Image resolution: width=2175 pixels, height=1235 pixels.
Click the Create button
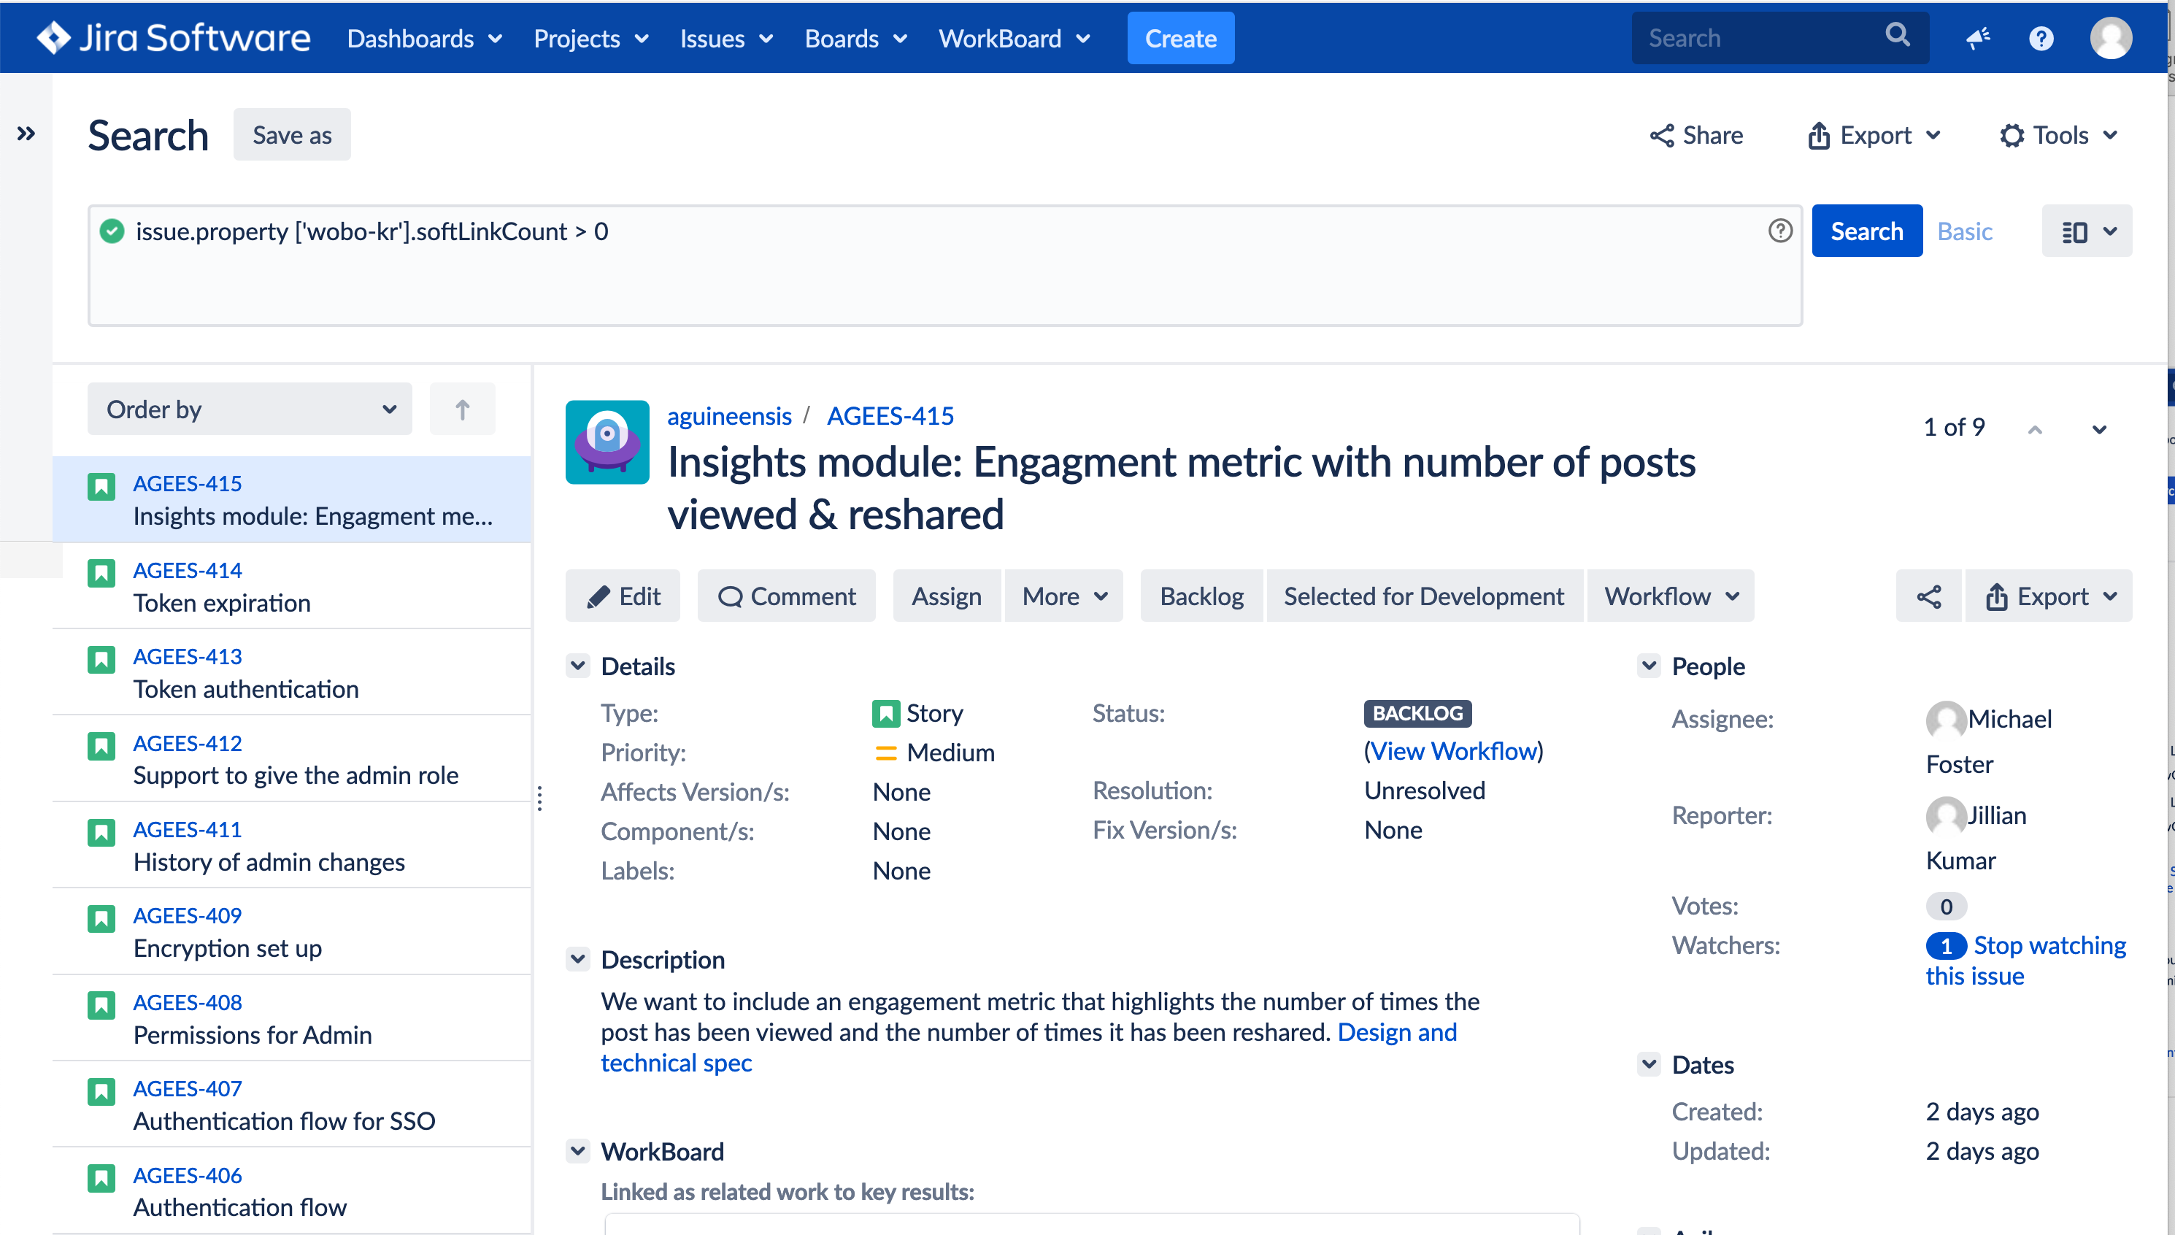click(x=1180, y=38)
